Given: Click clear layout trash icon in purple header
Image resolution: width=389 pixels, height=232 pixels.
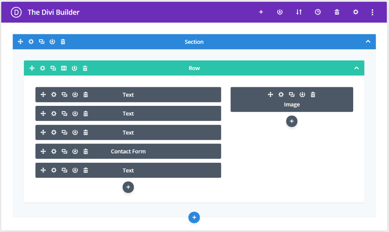Looking at the screenshot, I should tap(337, 12).
